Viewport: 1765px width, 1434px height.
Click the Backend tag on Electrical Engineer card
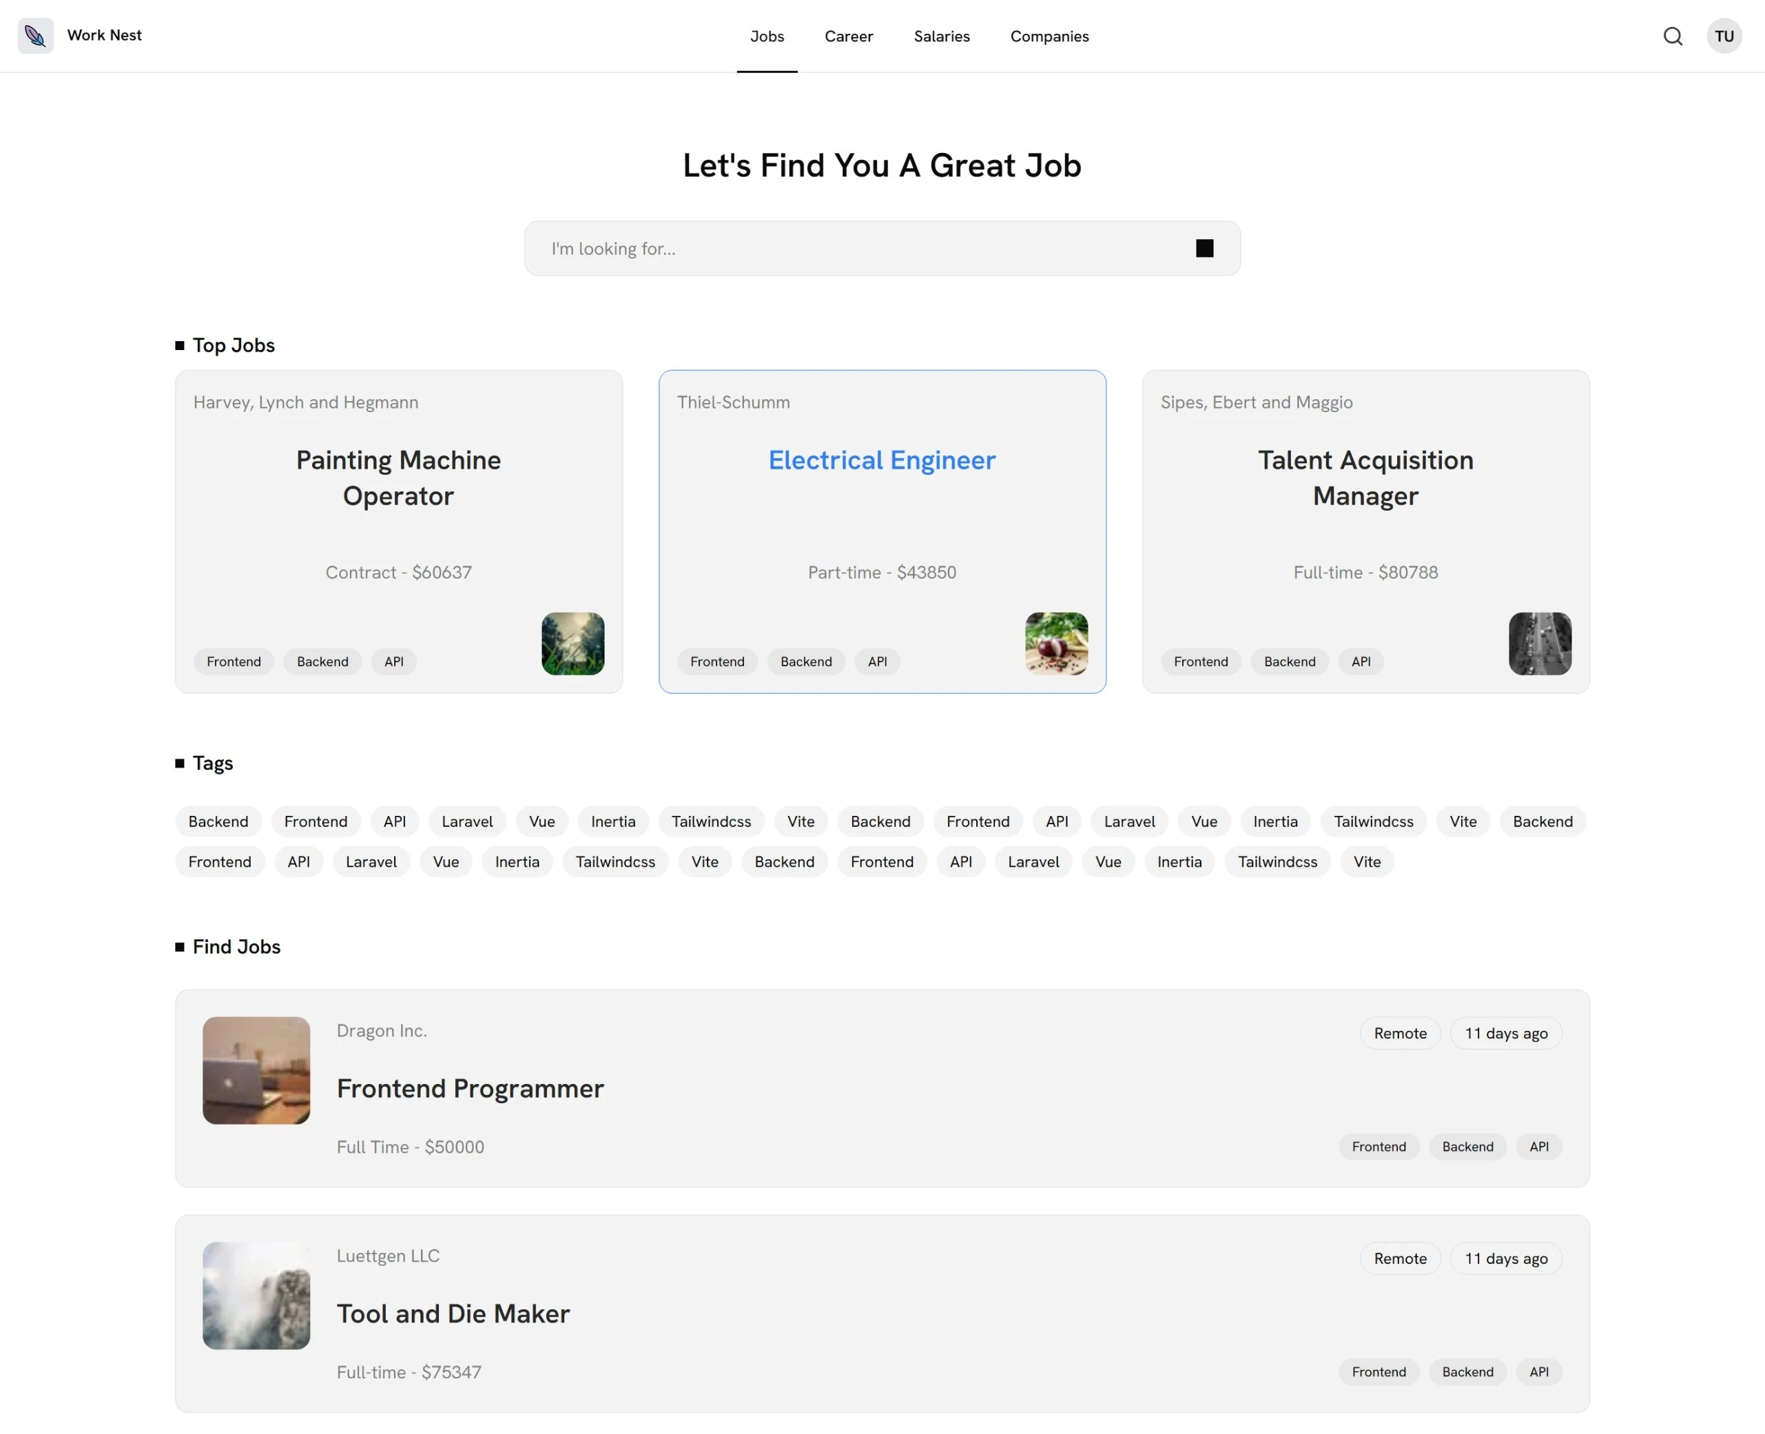(805, 662)
